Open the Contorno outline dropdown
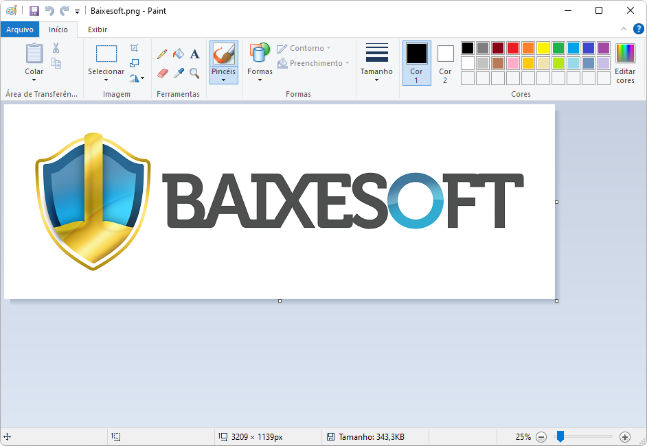This screenshot has height=446, width=647. pyautogui.click(x=304, y=48)
